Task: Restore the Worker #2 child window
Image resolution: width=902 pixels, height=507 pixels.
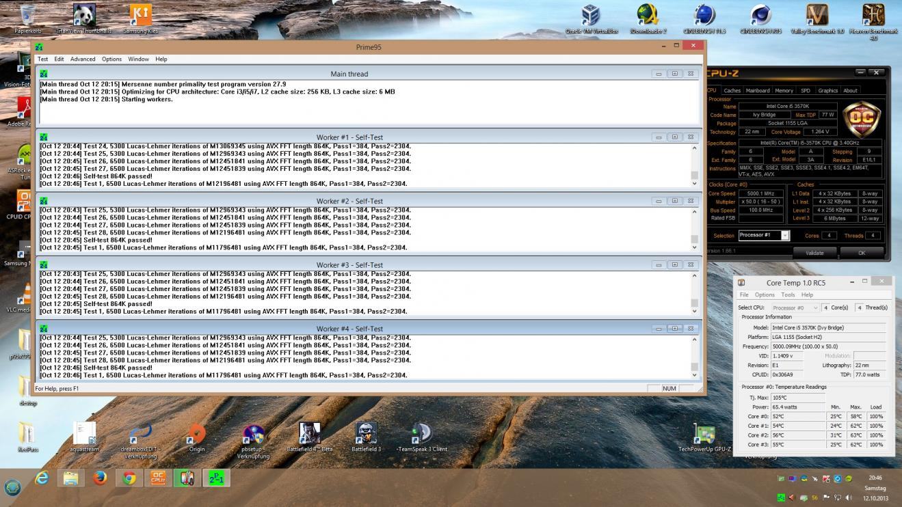Action: (x=674, y=201)
